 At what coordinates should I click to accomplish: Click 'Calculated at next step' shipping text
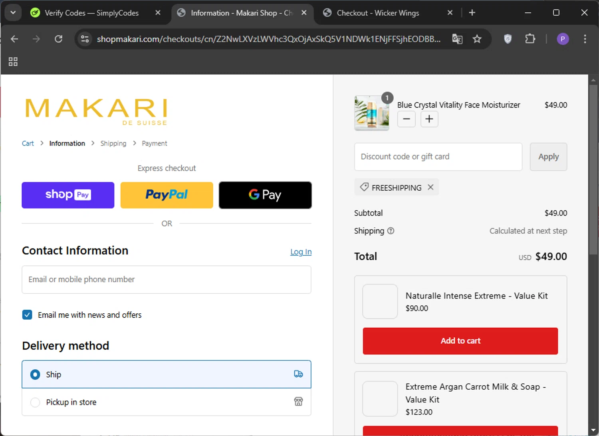[x=528, y=231]
